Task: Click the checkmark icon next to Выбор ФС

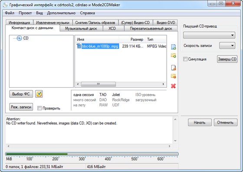Action: point(39,94)
